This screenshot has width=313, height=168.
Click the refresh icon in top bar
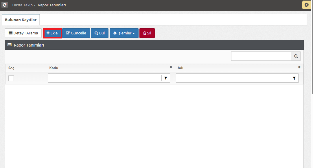(5, 5)
